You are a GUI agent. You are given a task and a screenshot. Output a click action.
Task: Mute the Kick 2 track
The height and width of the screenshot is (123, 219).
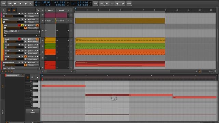(25, 14)
